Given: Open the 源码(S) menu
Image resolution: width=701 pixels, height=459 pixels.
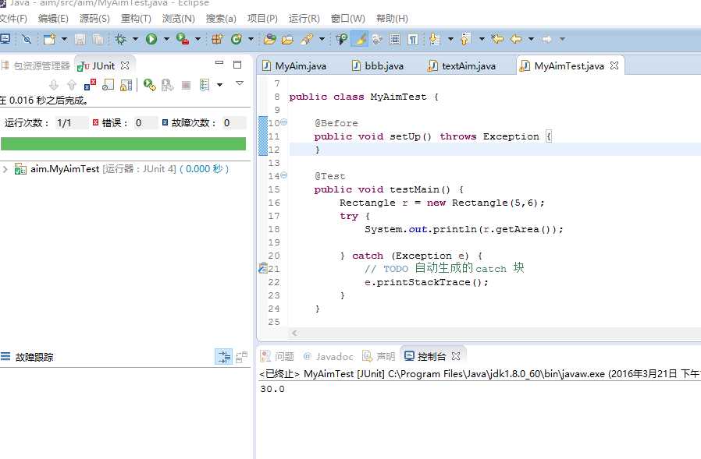Looking at the screenshot, I should point(94,18).
